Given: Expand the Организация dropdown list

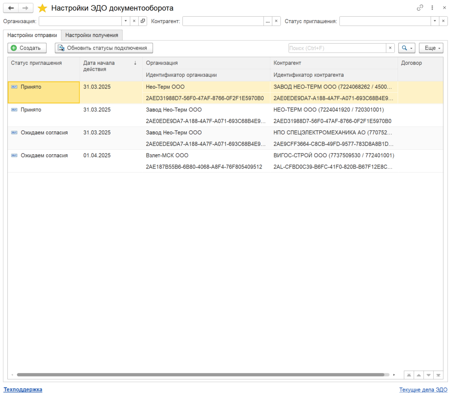Looking at the screenshot, I should [126, 21].
